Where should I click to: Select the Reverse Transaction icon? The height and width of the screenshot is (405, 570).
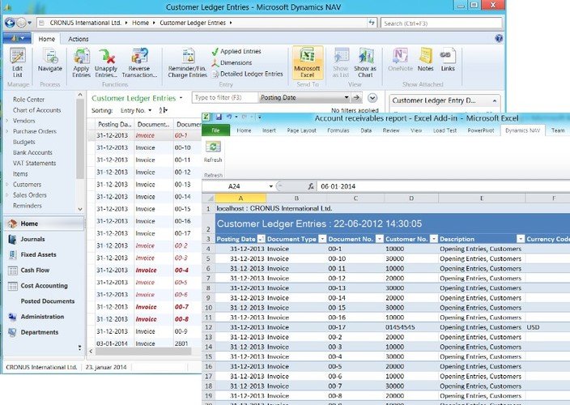coord(139,62)
